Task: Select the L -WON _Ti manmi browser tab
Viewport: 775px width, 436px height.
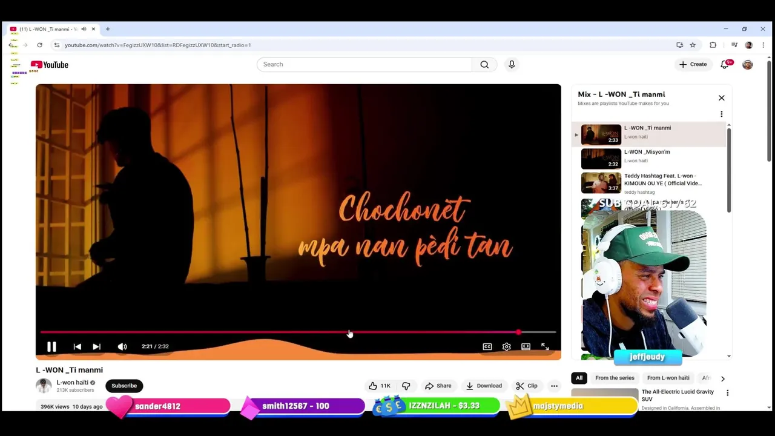Action: click(53, 29)
